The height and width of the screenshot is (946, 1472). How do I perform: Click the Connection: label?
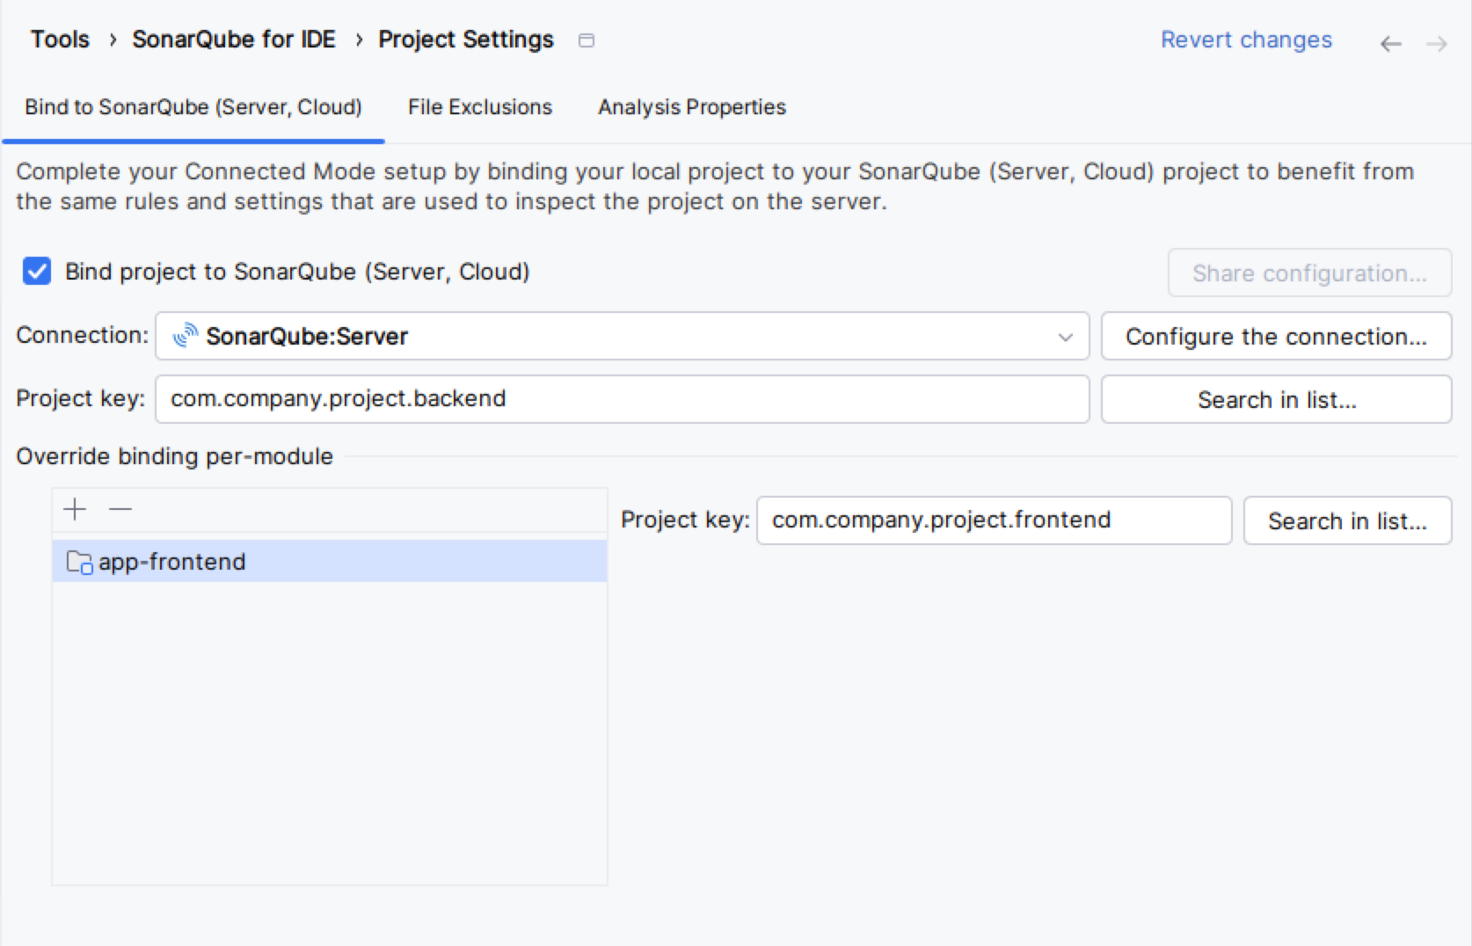[82, 335]
